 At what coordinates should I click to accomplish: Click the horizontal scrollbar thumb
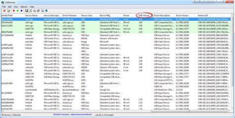point(189,111)
